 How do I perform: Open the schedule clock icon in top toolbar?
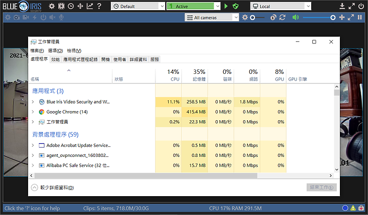point(71,6)
